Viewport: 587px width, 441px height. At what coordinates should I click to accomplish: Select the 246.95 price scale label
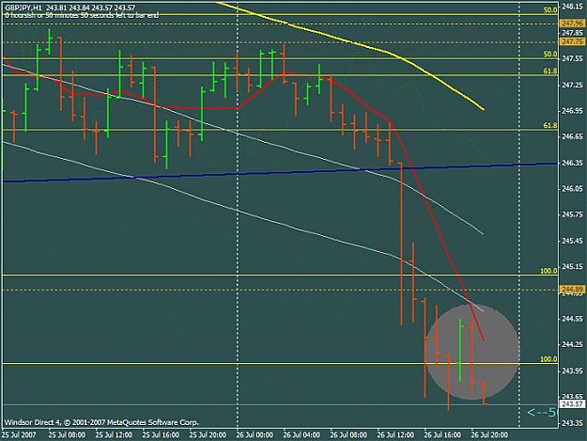click(x=572, y=111)
